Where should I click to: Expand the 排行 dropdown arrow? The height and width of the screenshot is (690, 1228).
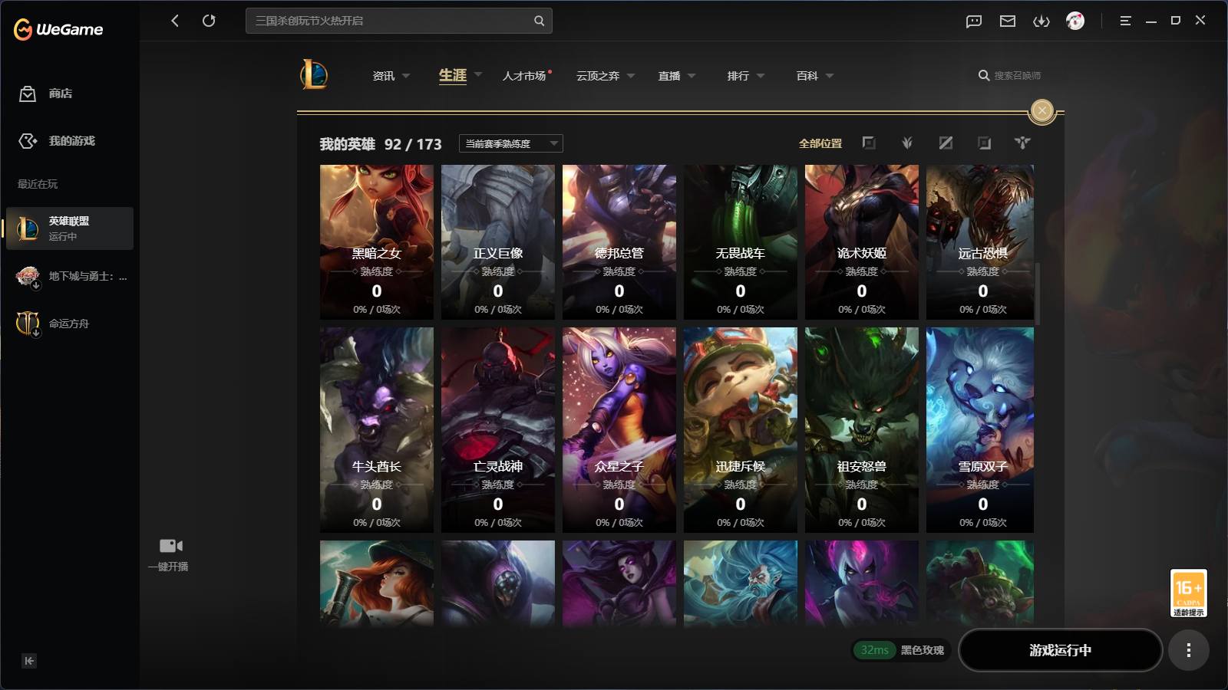point(761,76)
